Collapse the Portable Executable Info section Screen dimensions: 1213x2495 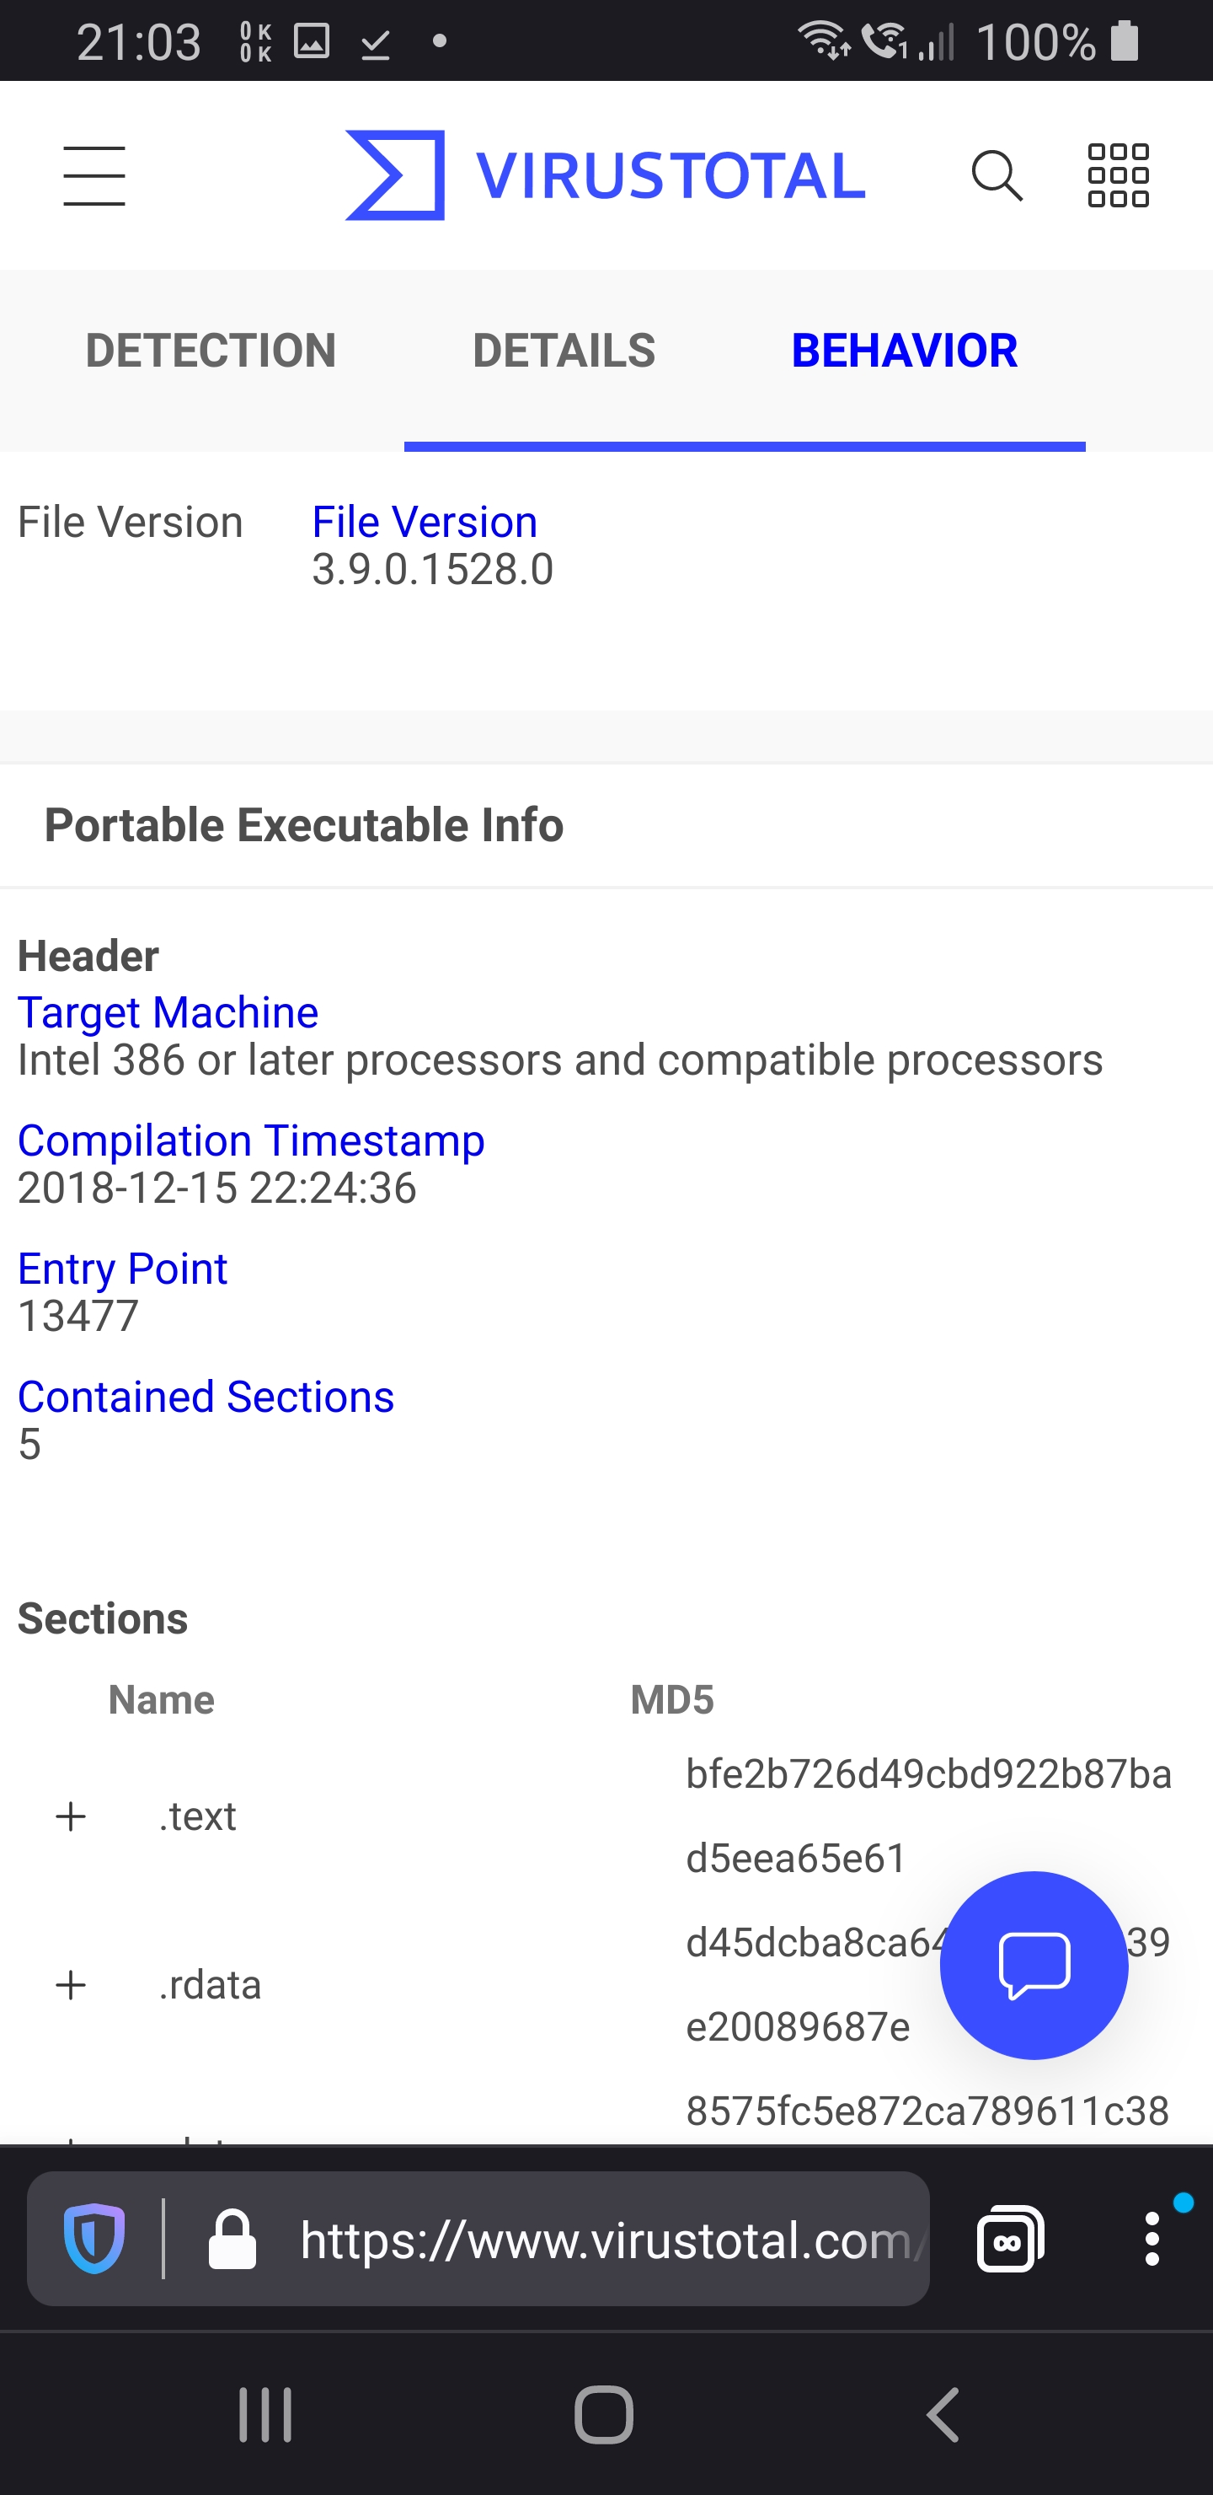click(304, 824)
